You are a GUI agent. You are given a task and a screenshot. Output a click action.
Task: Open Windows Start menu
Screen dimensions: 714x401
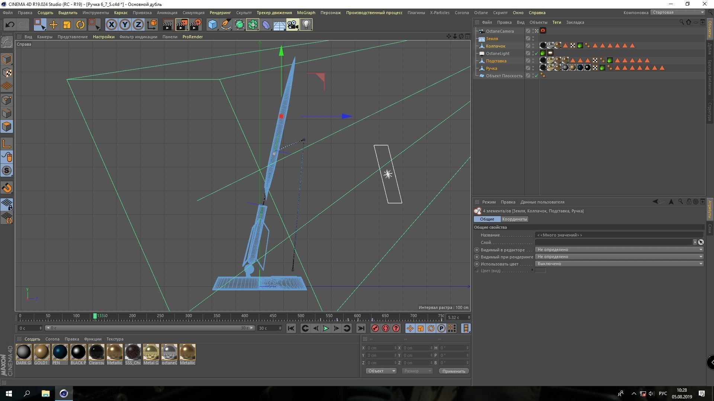(x=9, y=394)
